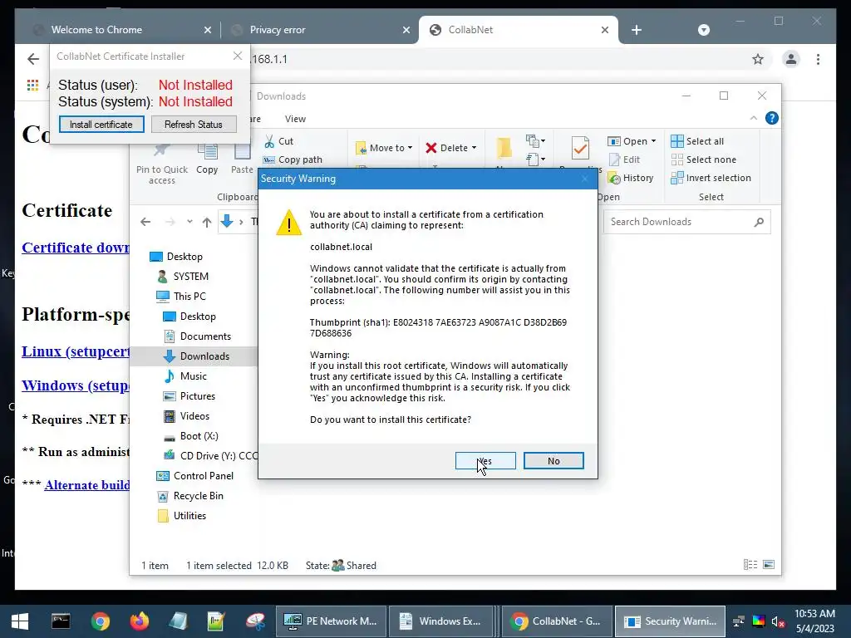Select Control Panel in navigation pane
This screenshot has width=851, height=638.
[x=194, y=476]
